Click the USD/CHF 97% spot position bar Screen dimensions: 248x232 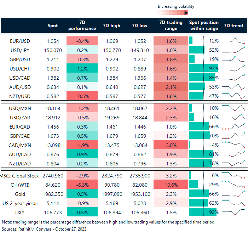(203, 68)
